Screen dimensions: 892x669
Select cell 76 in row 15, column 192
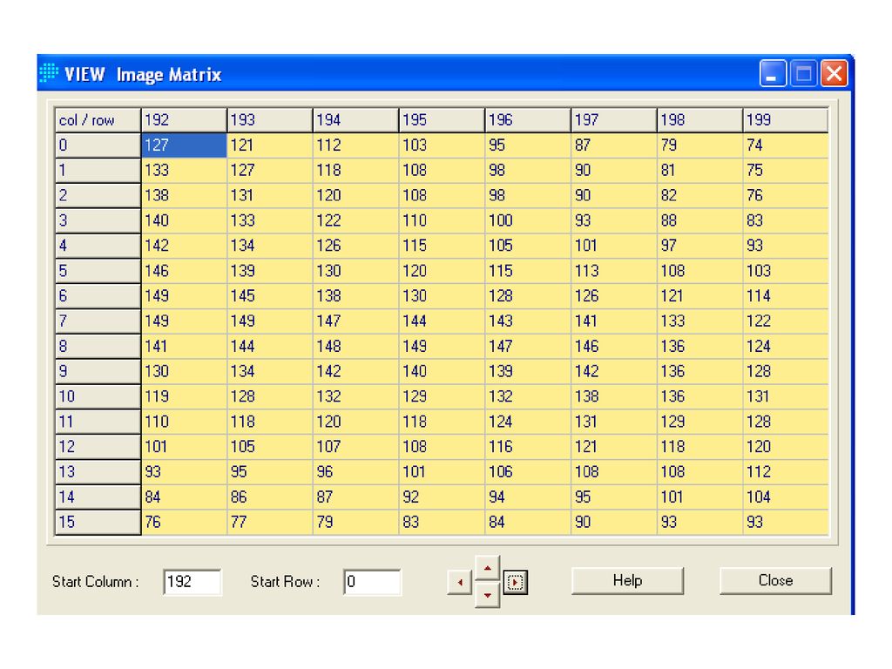click(x=184, y=522)
